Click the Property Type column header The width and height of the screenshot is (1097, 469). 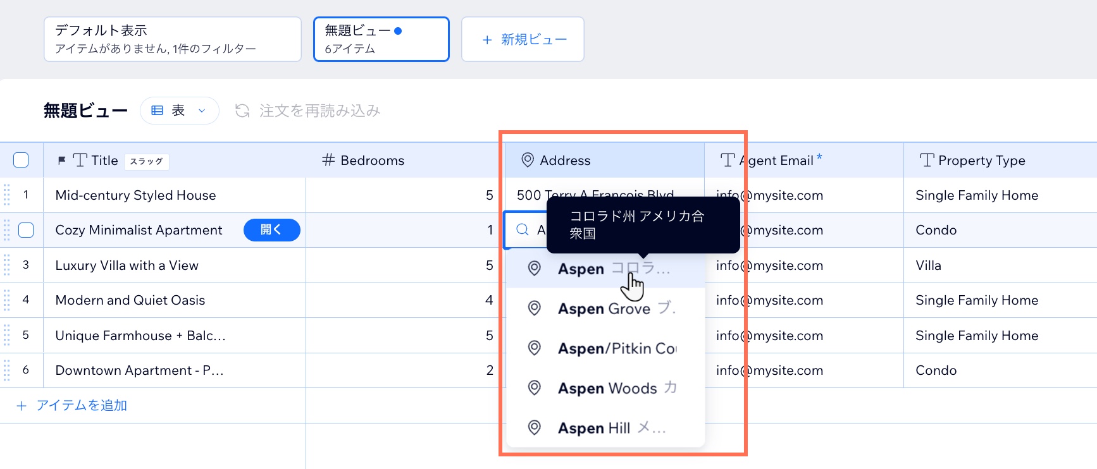(x=981, y=161)
